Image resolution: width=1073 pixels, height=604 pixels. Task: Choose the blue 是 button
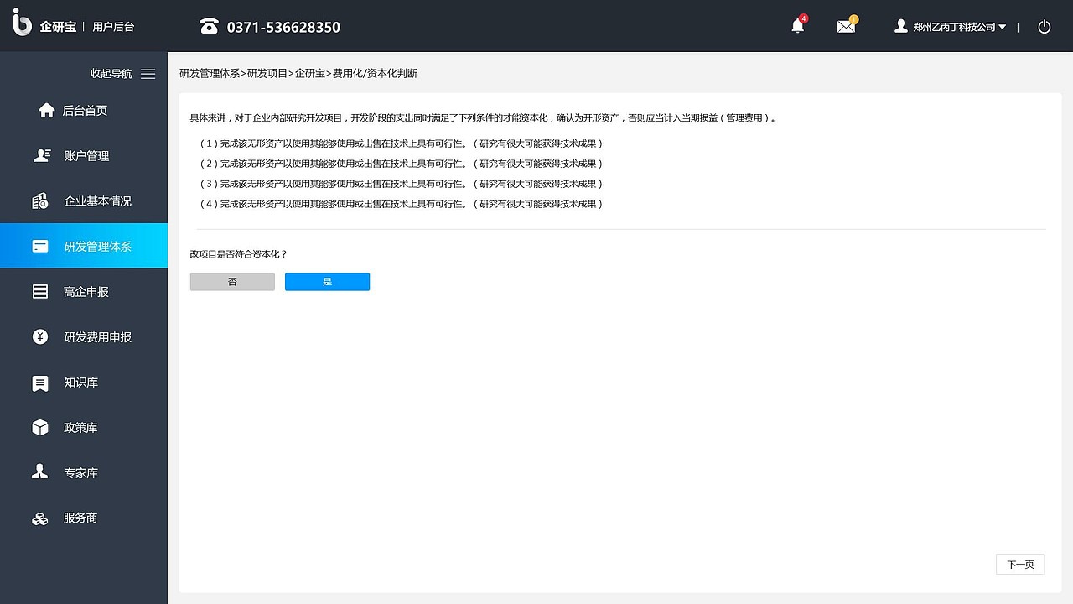point(327,282)
